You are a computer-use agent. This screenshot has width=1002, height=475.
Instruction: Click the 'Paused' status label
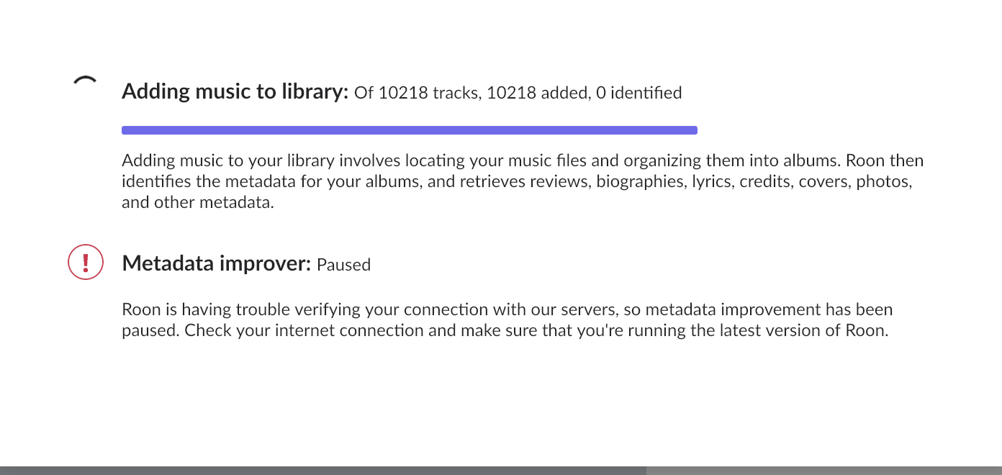(x=343, y=265)
